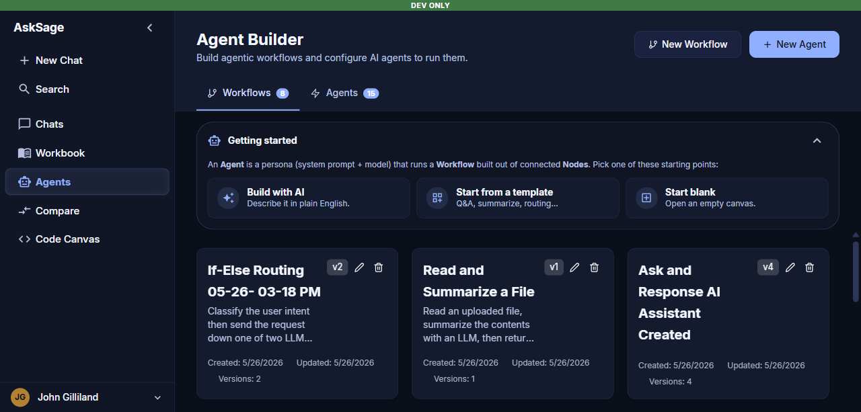Start a New Chat
Screen dimensions: 861x412
pyautogui.click(x=87, y=60)
